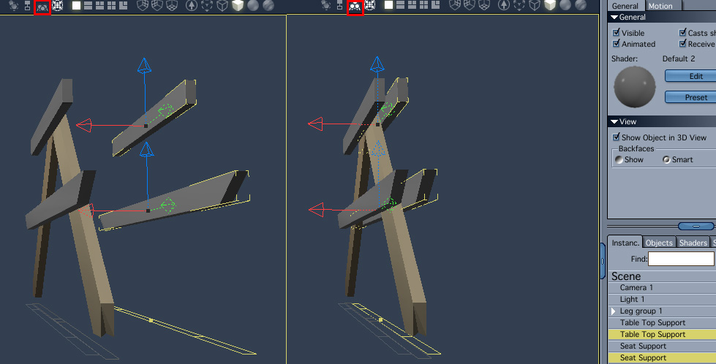This screenshot has height=364, width=716.
Task: Select Camera 1 in the scene list
Action: click(x=662, y=288)
